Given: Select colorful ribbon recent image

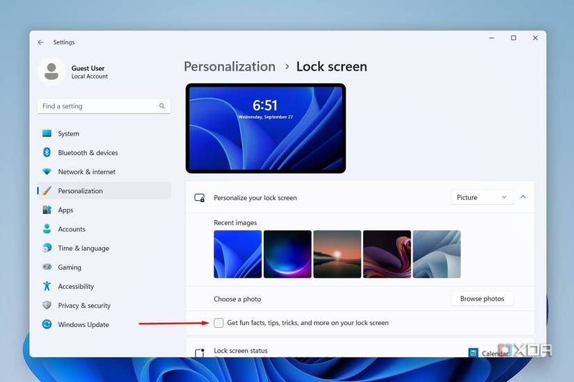Looking at the screenshot, I should 387,254.
